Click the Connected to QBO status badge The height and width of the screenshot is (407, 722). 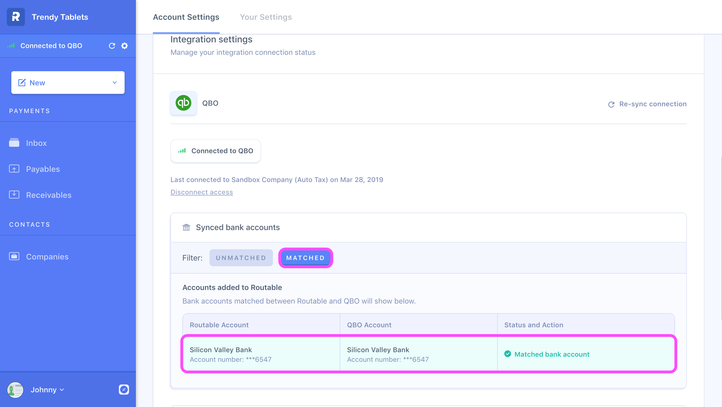click(215, 151)
